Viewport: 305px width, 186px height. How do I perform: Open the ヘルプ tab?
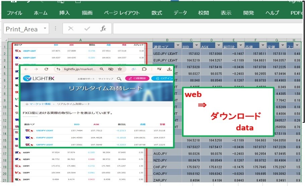click(272, 13)
